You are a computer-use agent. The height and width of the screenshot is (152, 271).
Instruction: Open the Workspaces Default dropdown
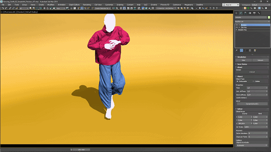[x=261, y=5]
